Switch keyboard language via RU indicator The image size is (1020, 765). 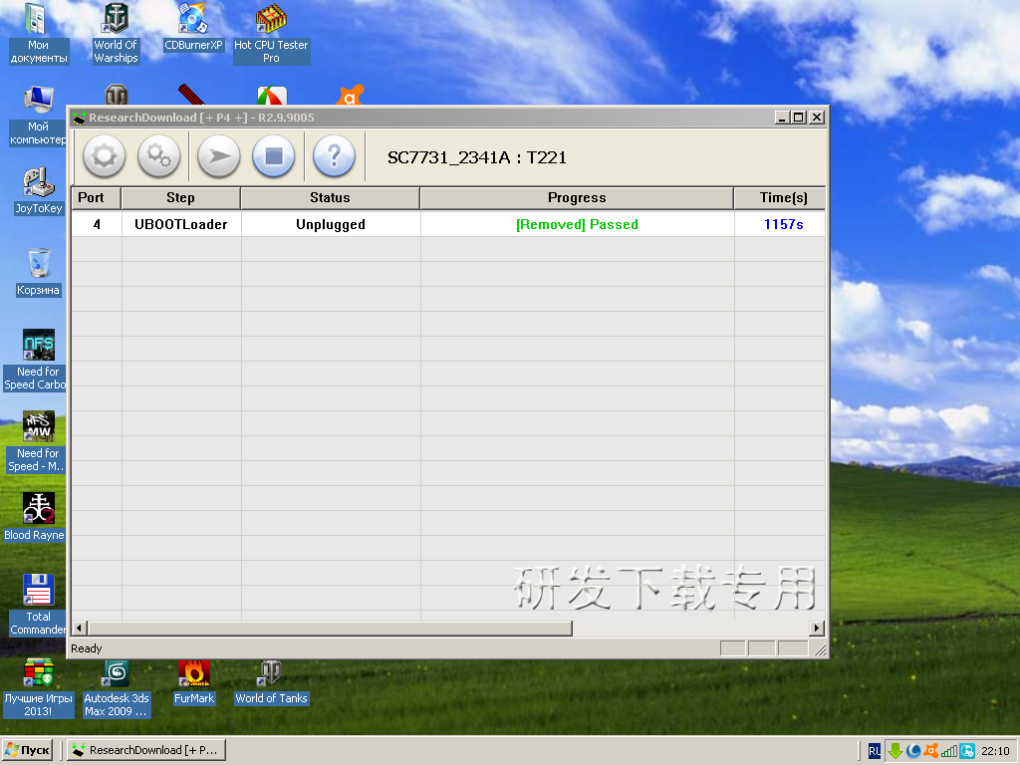coord(875,751)
